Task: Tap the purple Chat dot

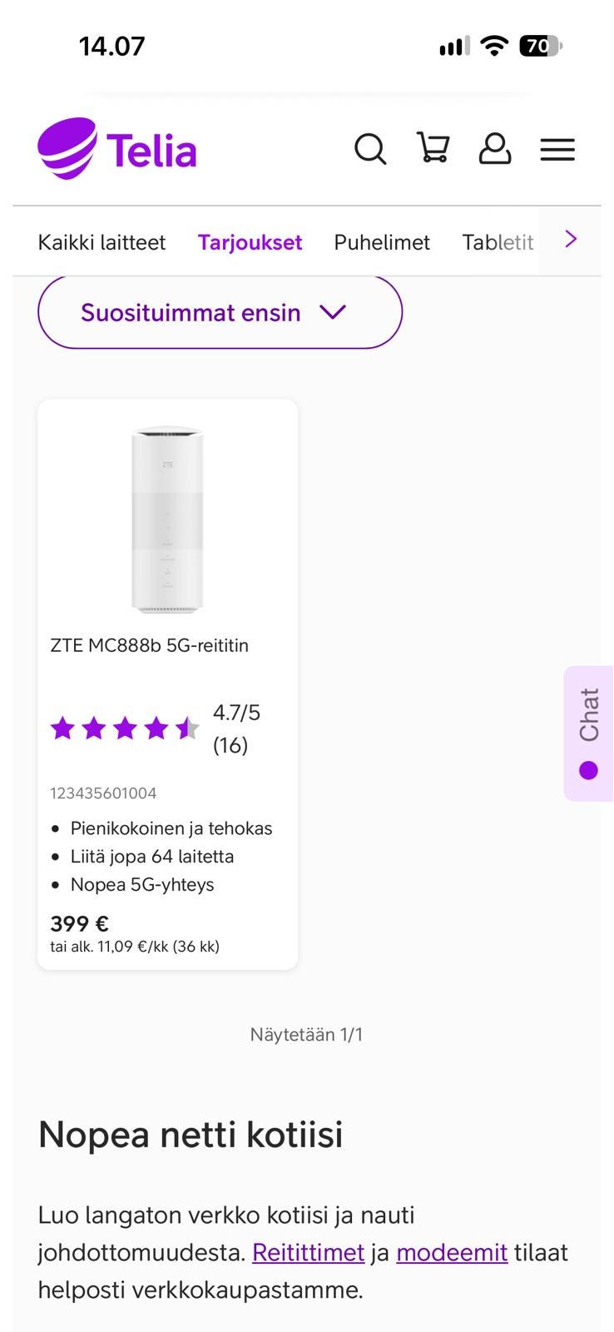Action: pyautogui.click(x=589, y=770)
